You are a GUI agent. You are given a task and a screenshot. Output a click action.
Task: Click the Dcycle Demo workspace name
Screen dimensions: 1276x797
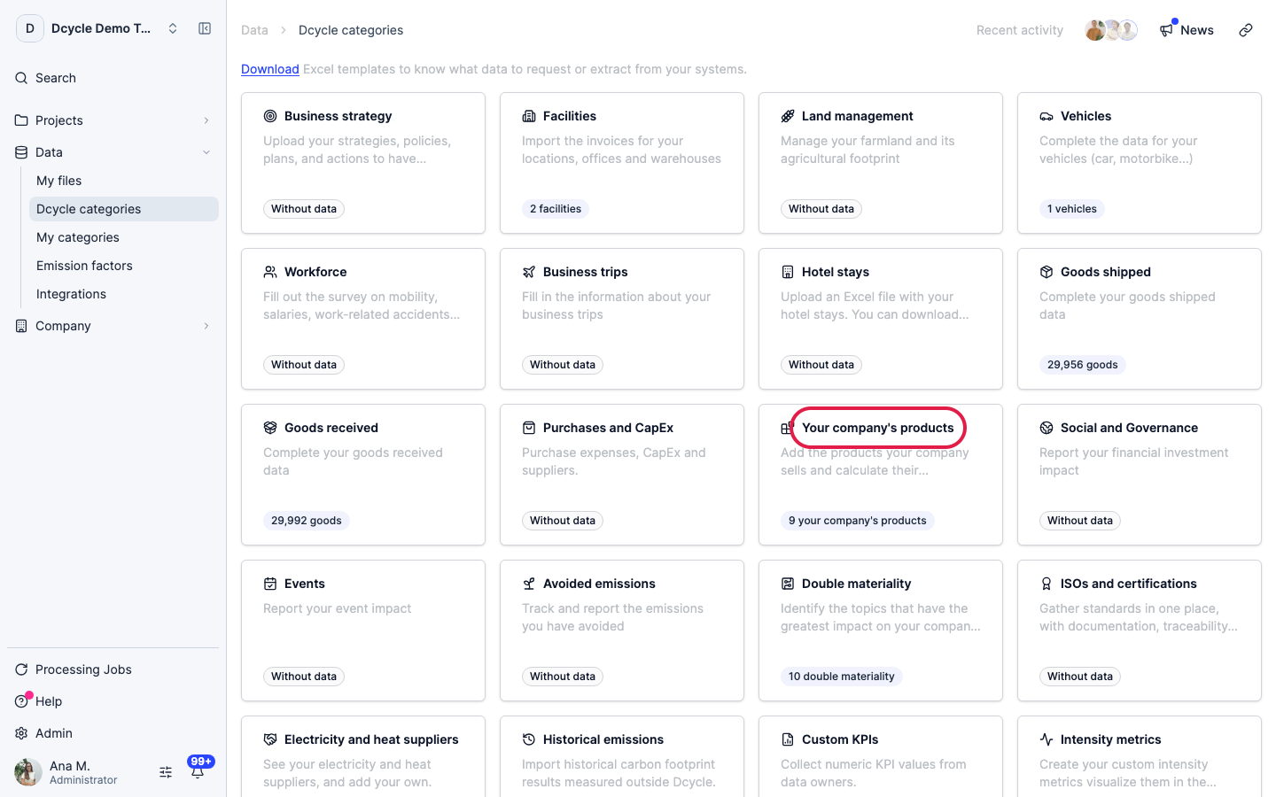(x=101, y=28)
